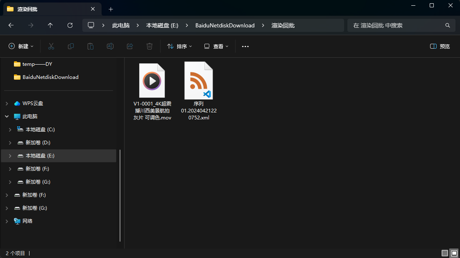Switch to details list view icon
This screenshot has width=460, height=258.
click(x=445, y=253)
